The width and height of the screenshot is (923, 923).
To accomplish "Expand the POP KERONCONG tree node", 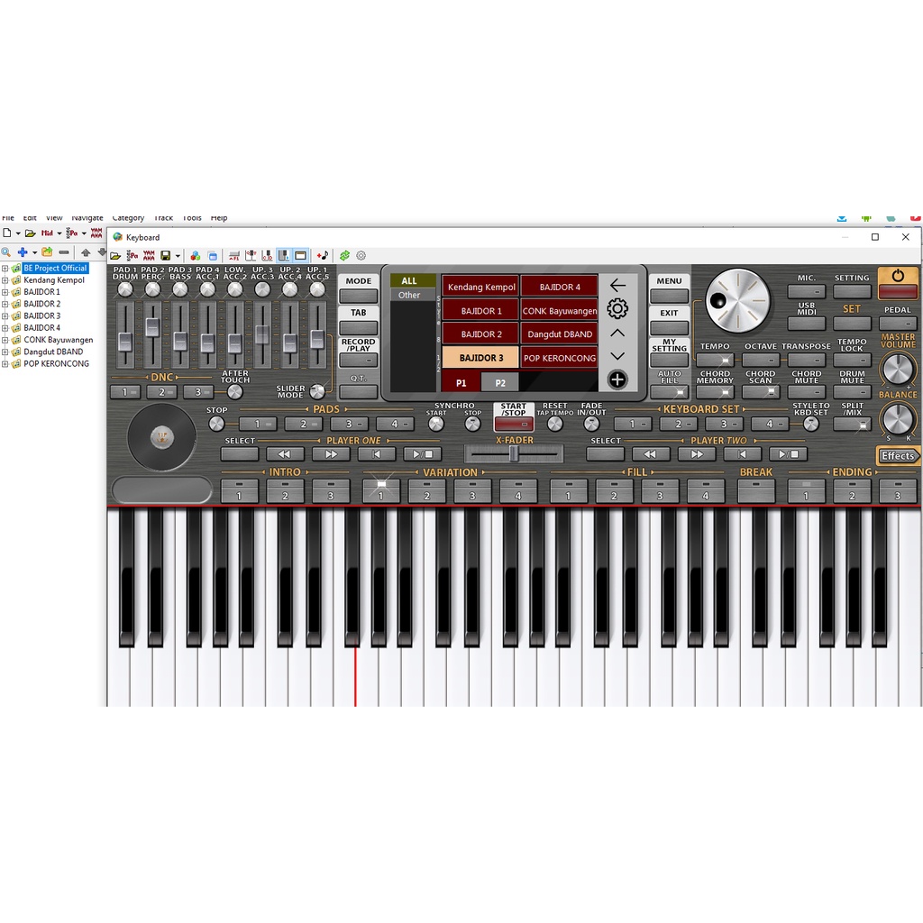I will click(x=5, y=364).
